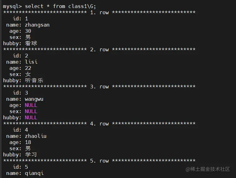Click the NULL value beside hubby
Image resolution: width=236 pixels, height=178 pixels.
31,117
